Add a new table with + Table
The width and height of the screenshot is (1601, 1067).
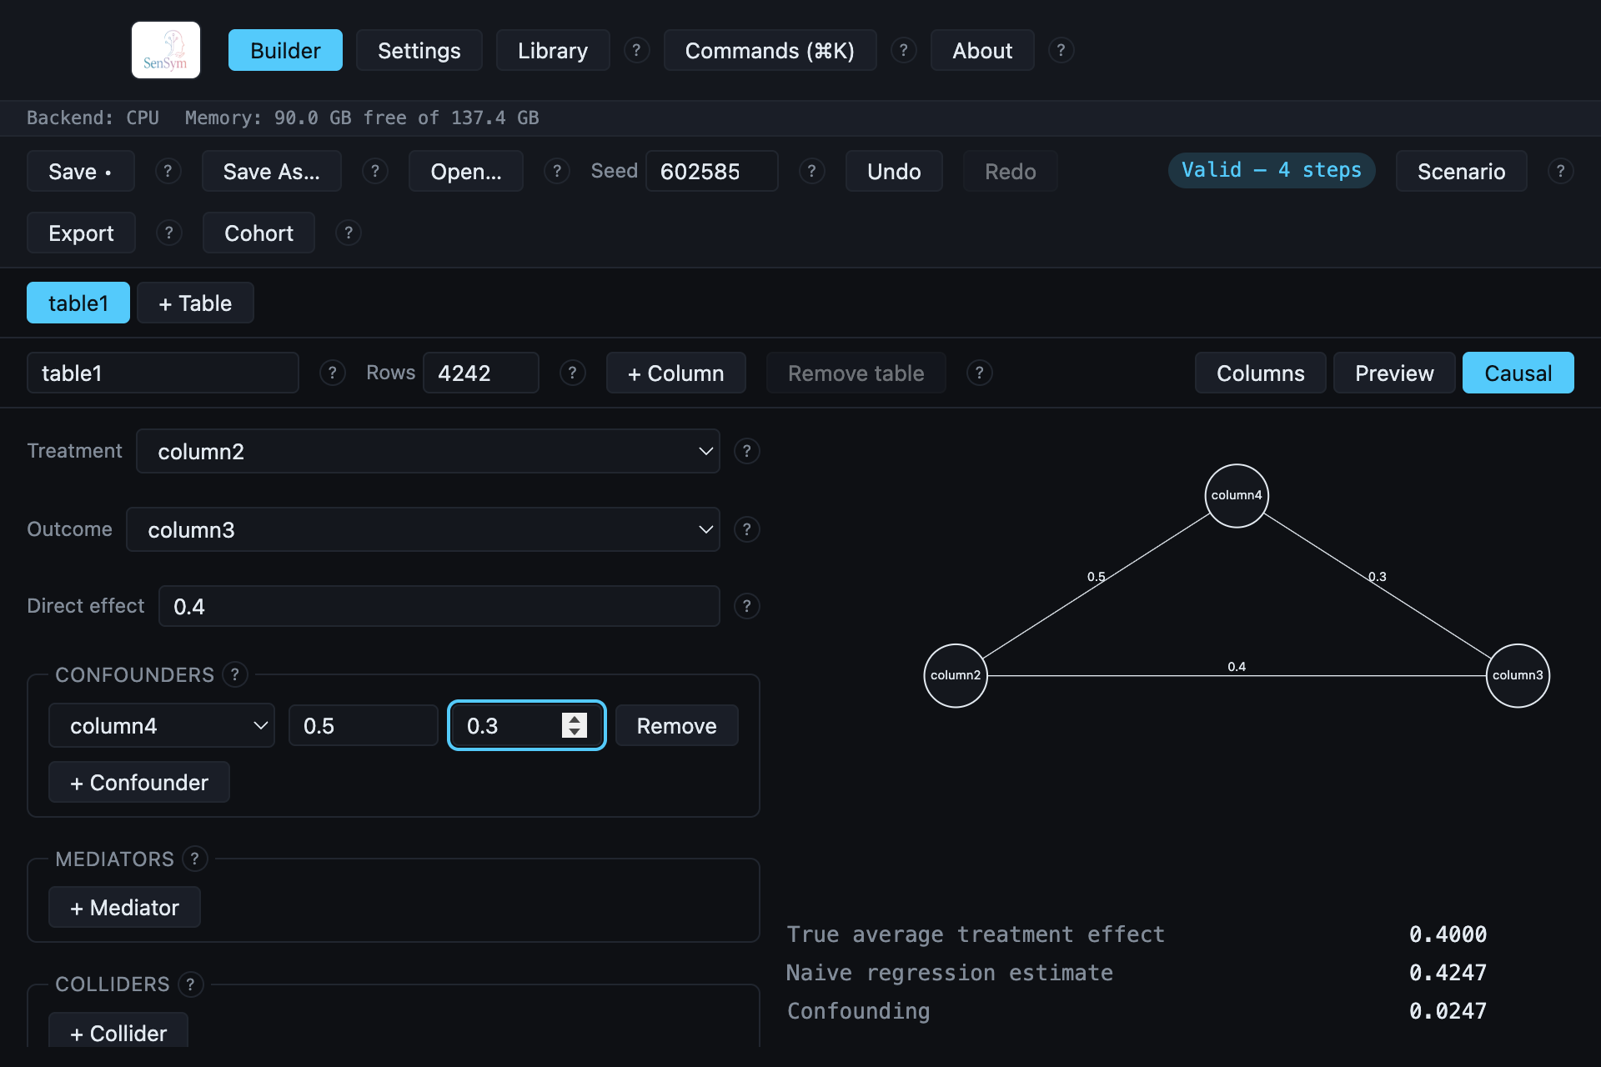tap(195, 303)
